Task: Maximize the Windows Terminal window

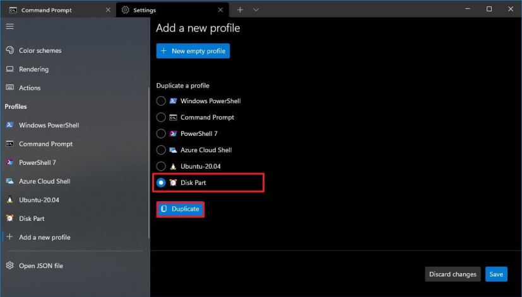Action: point(489,9)
